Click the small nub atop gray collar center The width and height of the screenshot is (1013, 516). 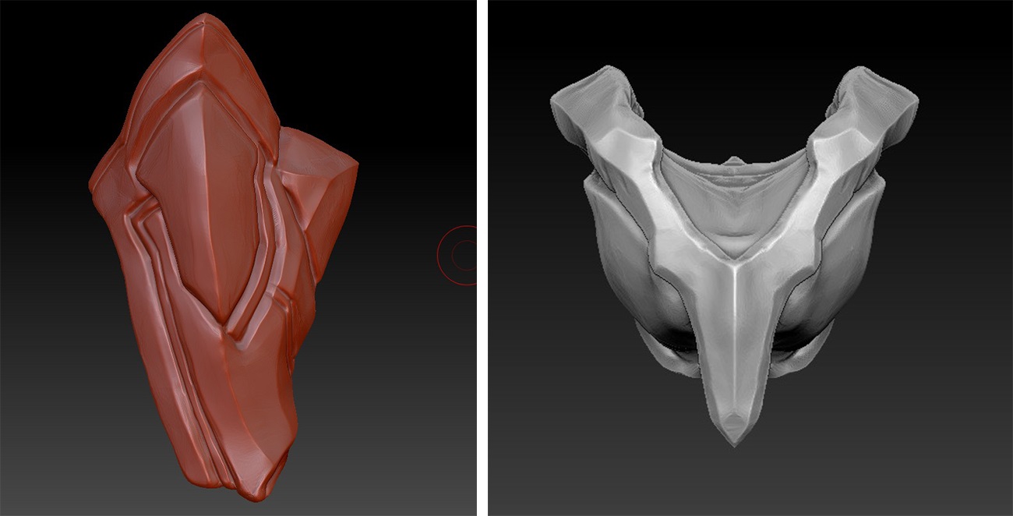coord(733,161)
